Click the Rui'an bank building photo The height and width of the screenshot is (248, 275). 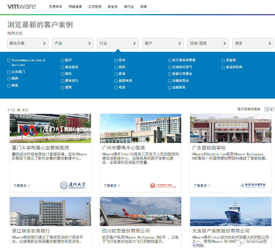50,211
